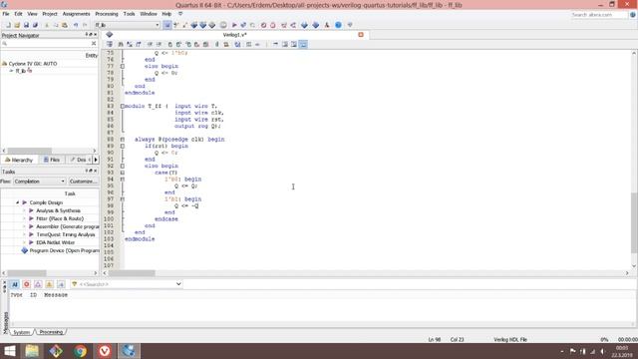Open the File menu
This screenshot has height=359, width=638.
[6, 14]
